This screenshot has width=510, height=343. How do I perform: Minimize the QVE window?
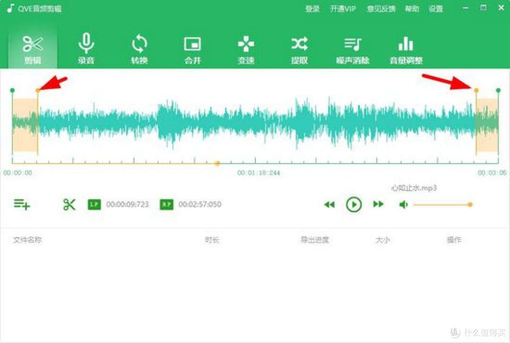pyautogui.click(x=466, y=8)
